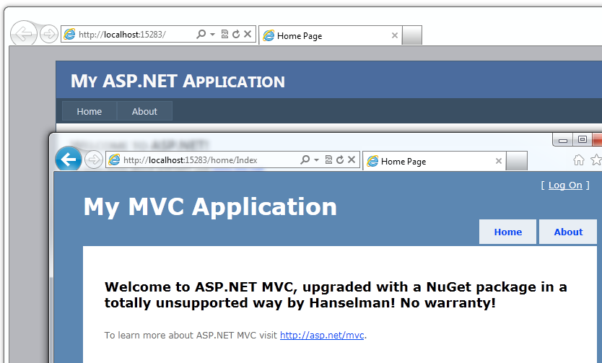Image resolution: width=602 pixels, height=363 pixels.
Task: Click the My MVC Application heading
Action: point(210,207)
